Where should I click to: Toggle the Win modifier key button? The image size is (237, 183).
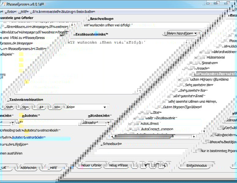(x=57, y=107)
